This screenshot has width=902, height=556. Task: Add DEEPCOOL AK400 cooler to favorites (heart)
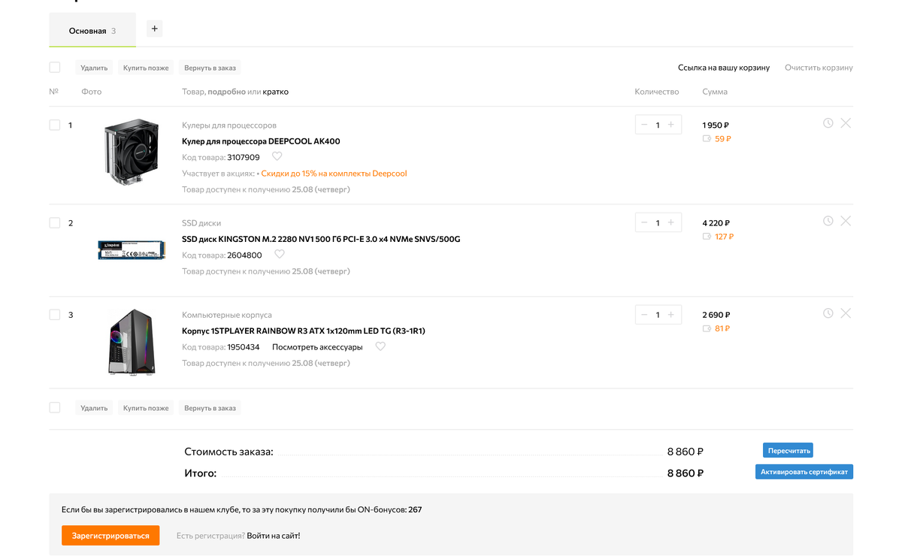click(x=277, y=157)
